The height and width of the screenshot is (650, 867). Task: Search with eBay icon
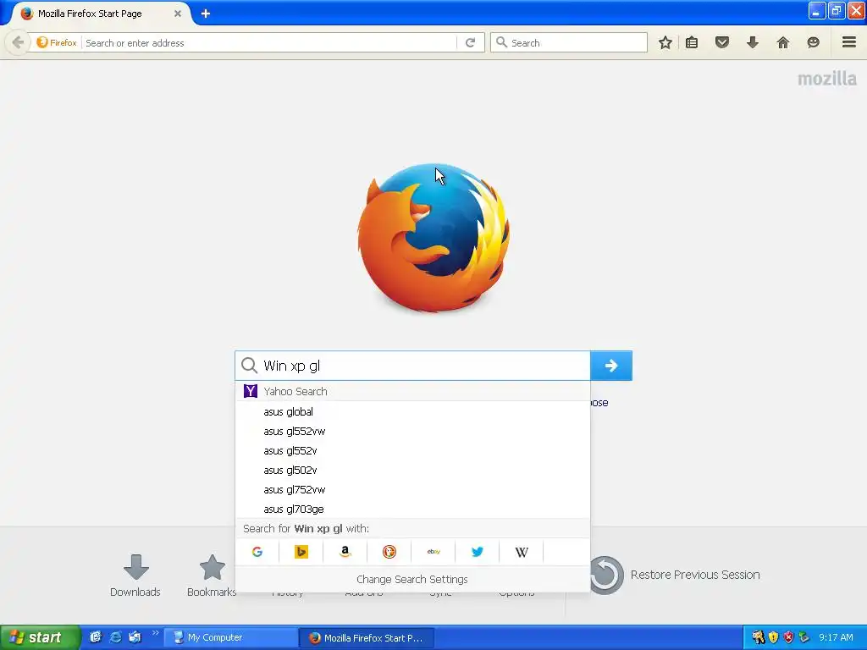click(x=433, y=552)
